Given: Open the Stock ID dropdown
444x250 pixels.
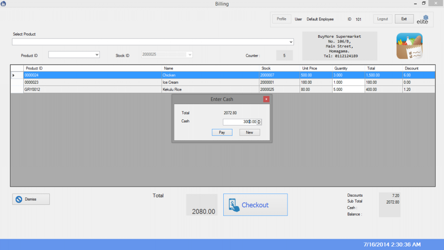Looking at the screenshot, I should pos(189,55).
